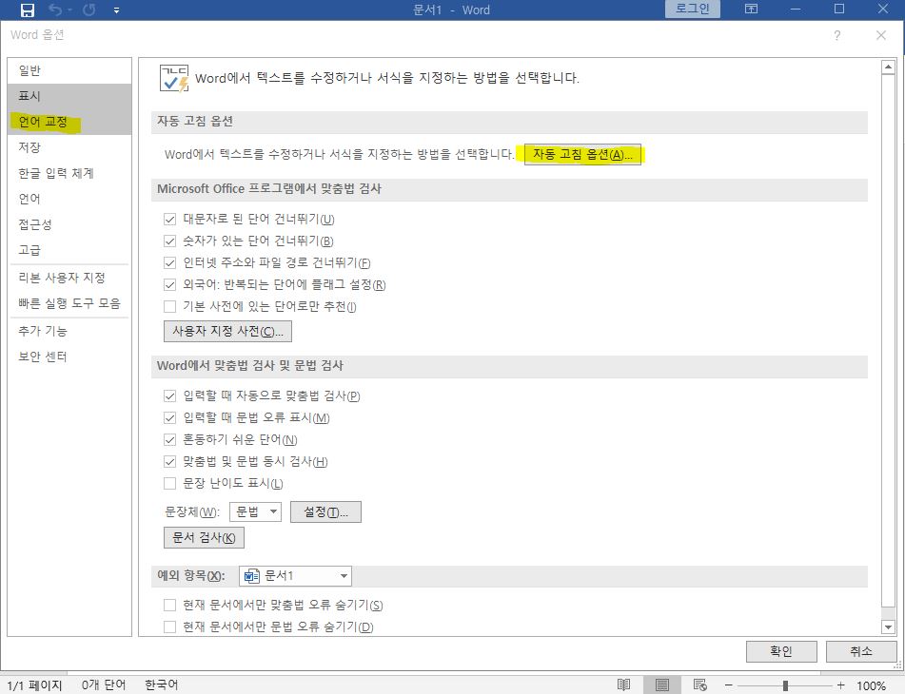Click the Ribbon Display Options icon
The height and width of the screenshot is (694, 905).
pyautogui.click(x=751, y=10)
